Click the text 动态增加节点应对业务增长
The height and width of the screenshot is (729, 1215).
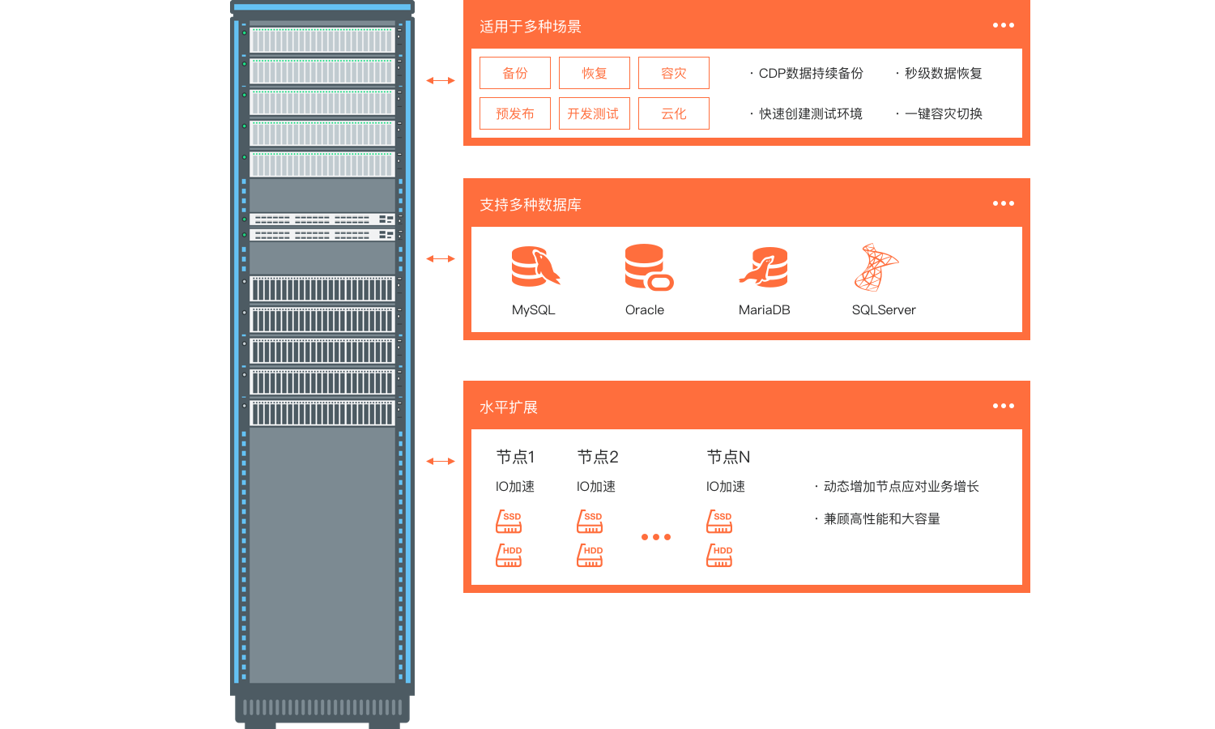(902, 487)
